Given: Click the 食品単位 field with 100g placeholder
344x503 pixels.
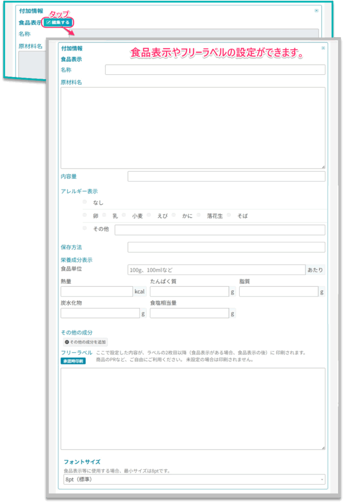Looking at the screenshot, I should pos(216,270).
